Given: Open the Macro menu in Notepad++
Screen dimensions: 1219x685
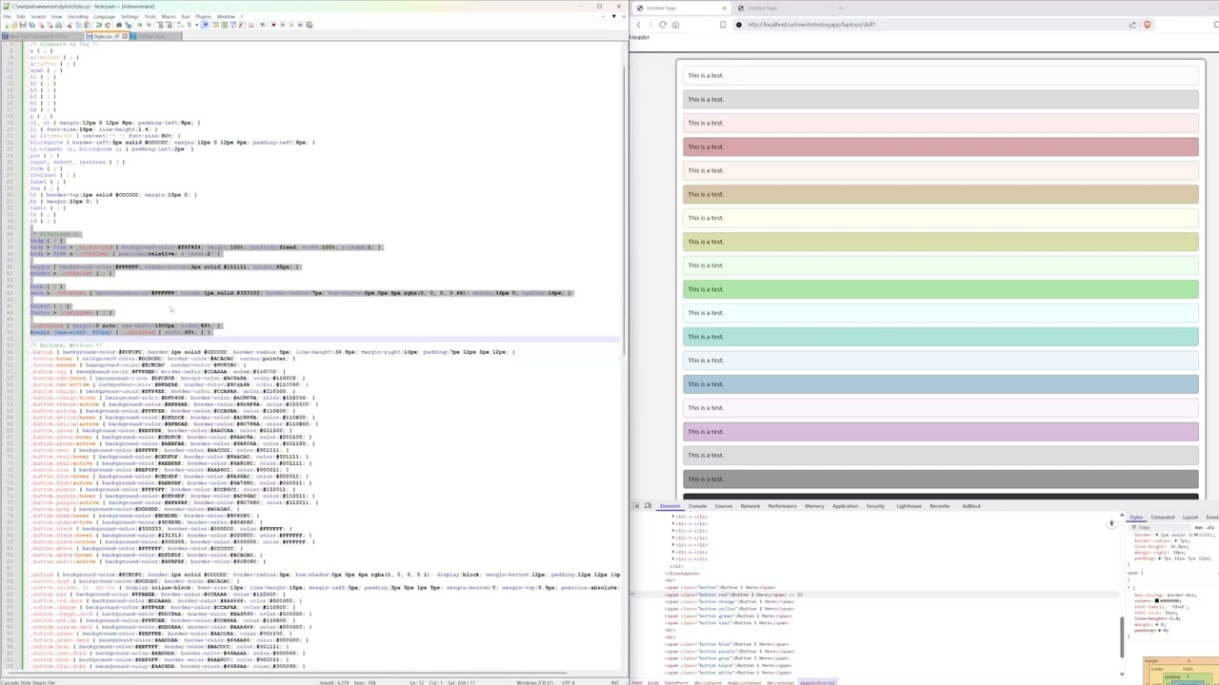Looking at the screenshot, I should pos(169,16).
